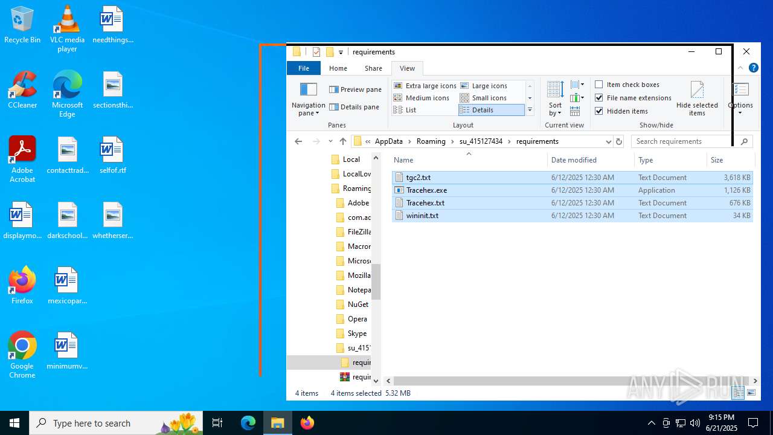Select VLC media player desktop icon

coord(67,28)
